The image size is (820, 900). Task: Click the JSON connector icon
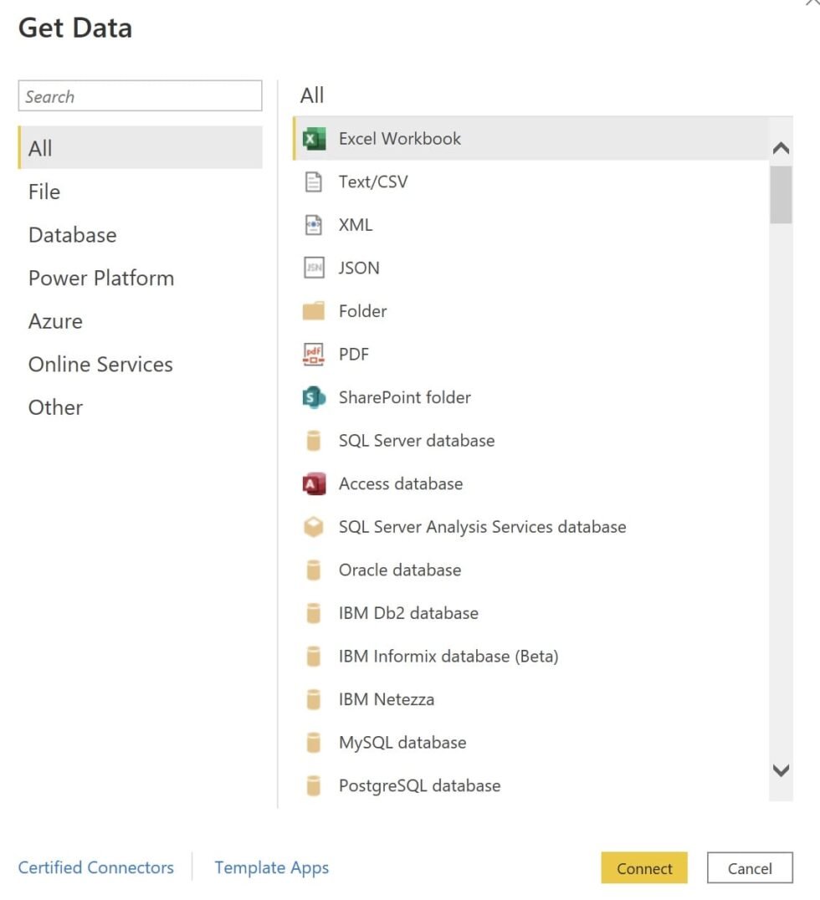[313, 268]
